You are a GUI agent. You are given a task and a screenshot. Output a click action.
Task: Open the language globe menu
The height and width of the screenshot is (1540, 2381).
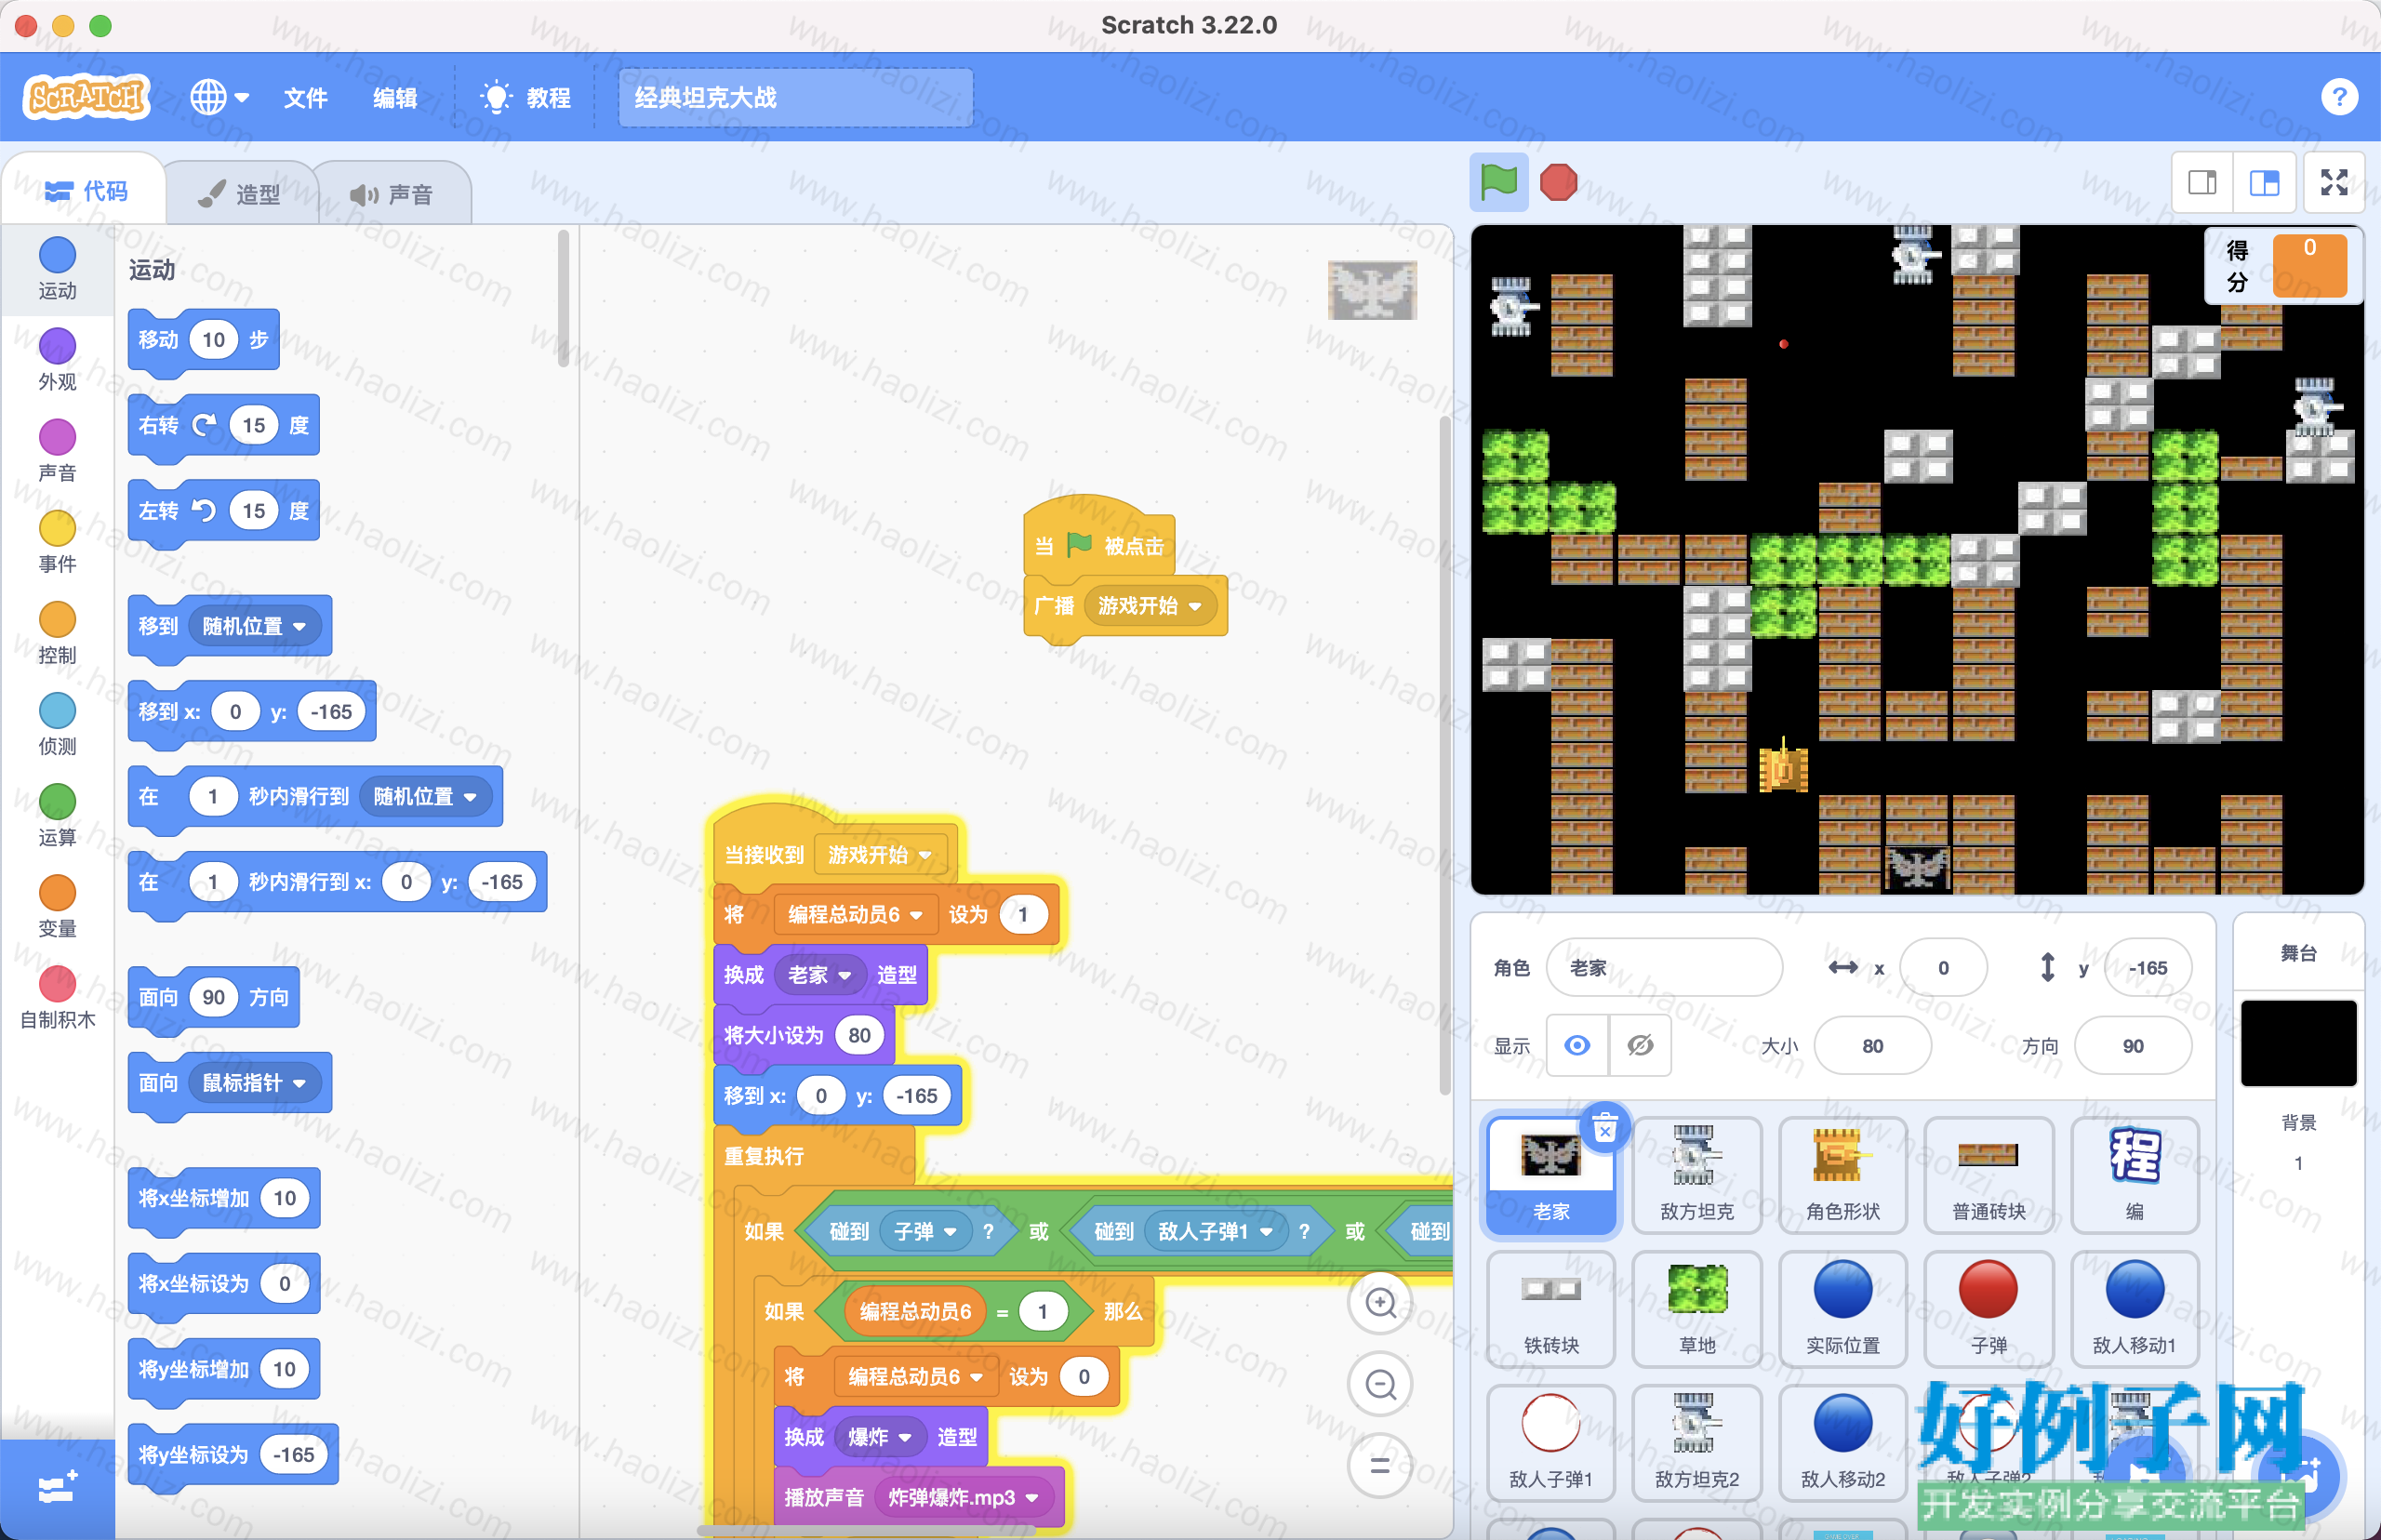(x=219, y=97)
